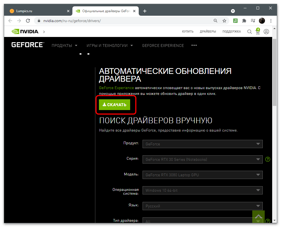Screen dimensions: 281x227
Task: Close the Официальные драйверы GeForce tab
Action: 134,11
